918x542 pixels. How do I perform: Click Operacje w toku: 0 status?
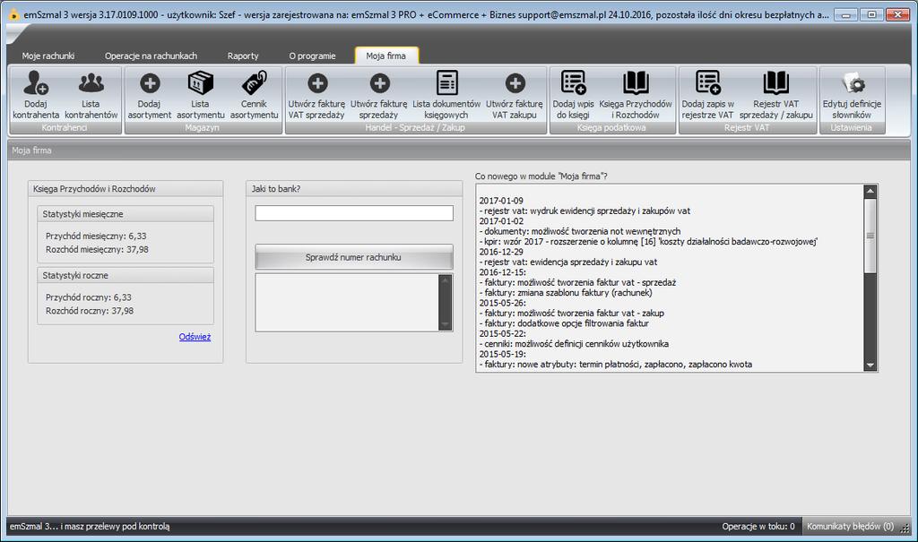(x=758, y=526)
